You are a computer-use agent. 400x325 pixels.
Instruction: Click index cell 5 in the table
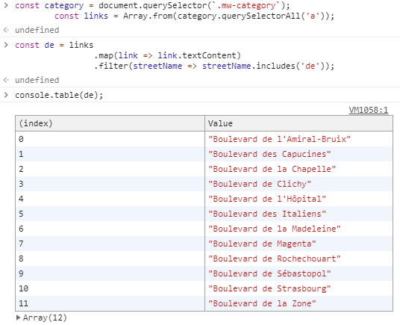(x=110, y=214)
